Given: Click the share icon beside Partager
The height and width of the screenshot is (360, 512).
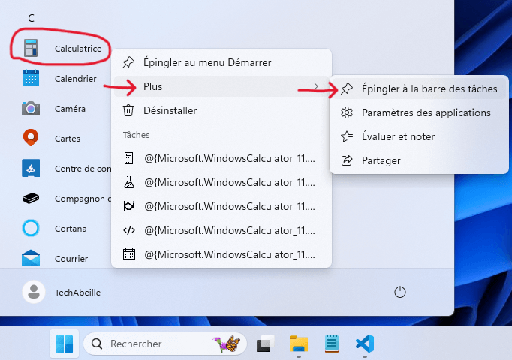Looking at the screenshot, I should tap(347, 160).
